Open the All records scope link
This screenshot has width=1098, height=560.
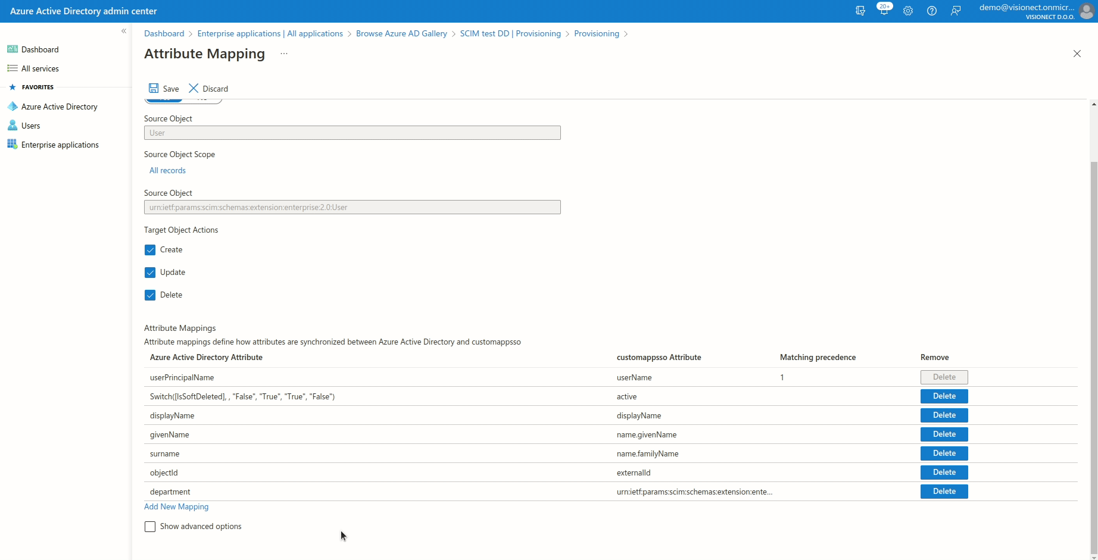coord(167,170)
